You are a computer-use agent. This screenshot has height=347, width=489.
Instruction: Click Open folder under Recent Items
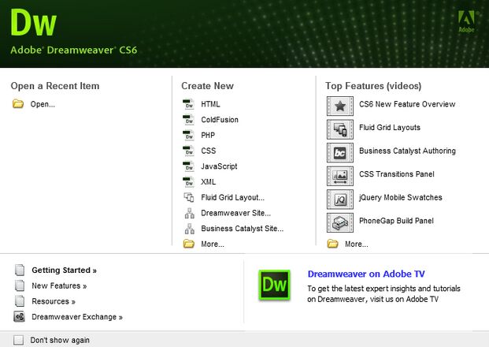(43, 104)
